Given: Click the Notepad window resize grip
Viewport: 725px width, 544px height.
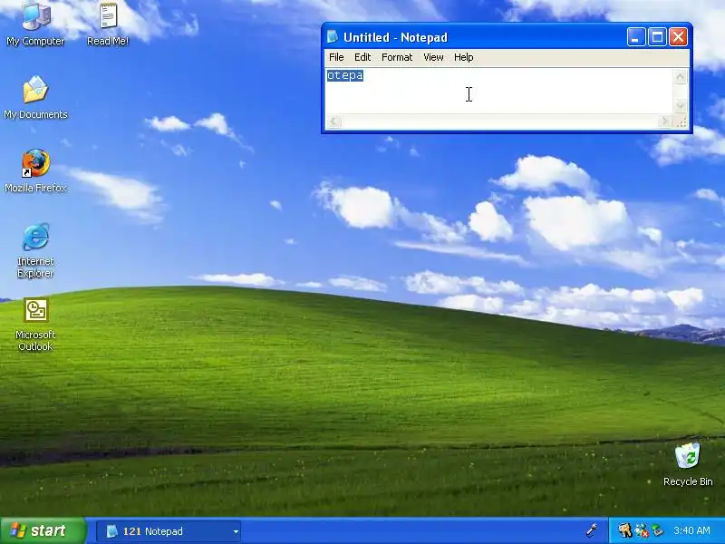Looking at the screenshot, I should point(681,121).
